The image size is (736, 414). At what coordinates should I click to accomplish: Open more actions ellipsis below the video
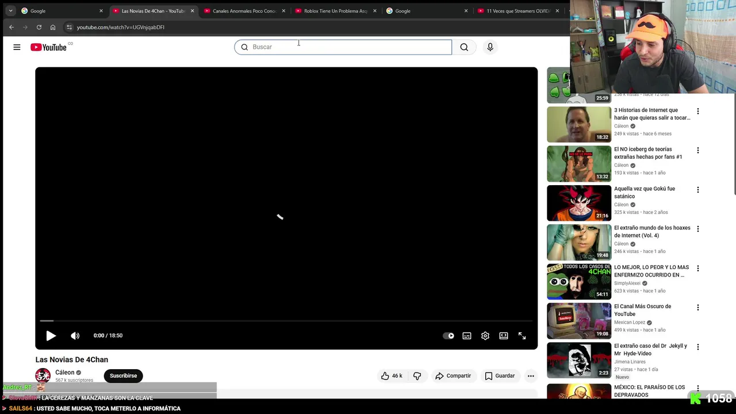pyautogui.click(x=531, y=376)
